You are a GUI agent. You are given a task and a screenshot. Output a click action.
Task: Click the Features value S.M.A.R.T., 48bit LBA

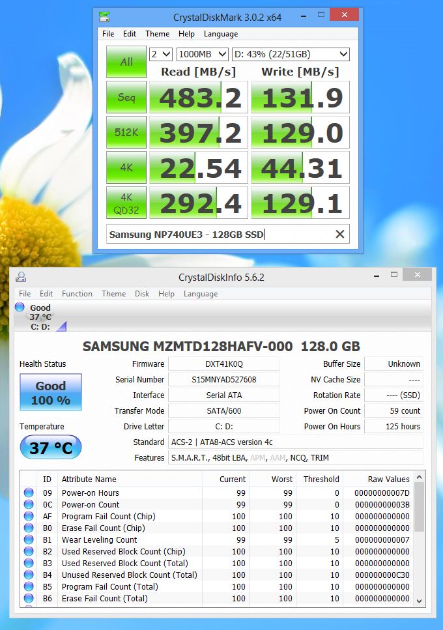point(296,457)
